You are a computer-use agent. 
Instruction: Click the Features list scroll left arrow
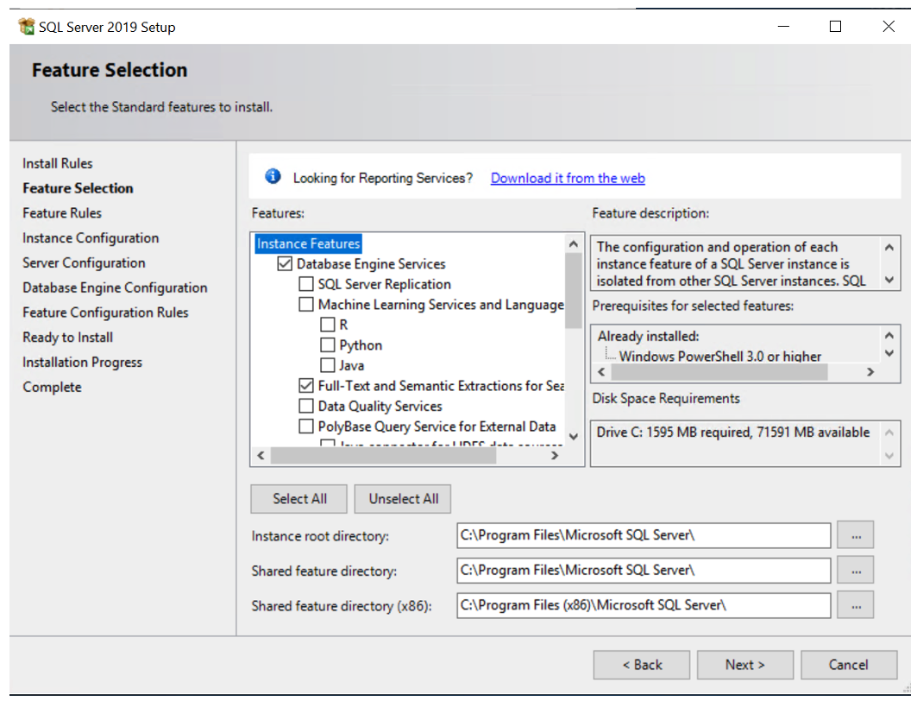[x=261, y=455]
